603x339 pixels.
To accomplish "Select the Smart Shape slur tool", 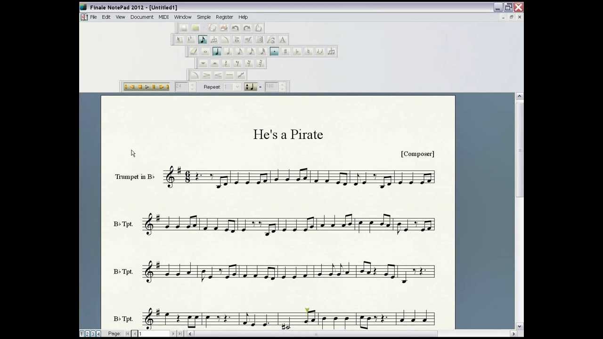I will pyautogui.click(x=225, y=40).
